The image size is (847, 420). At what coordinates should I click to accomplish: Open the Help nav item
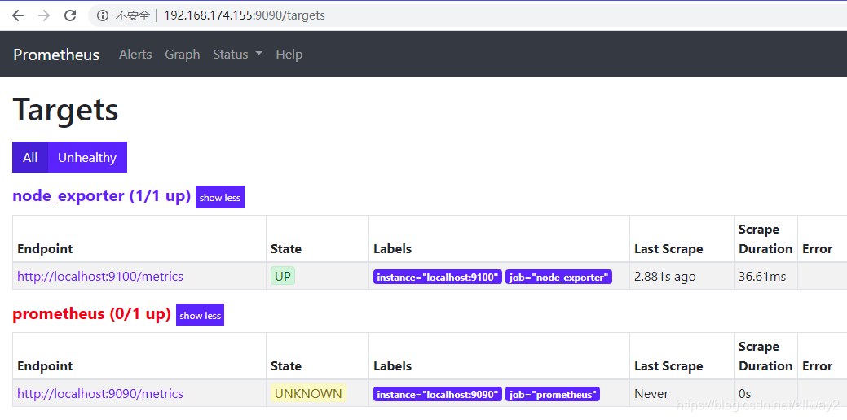[x=289, y=55]
